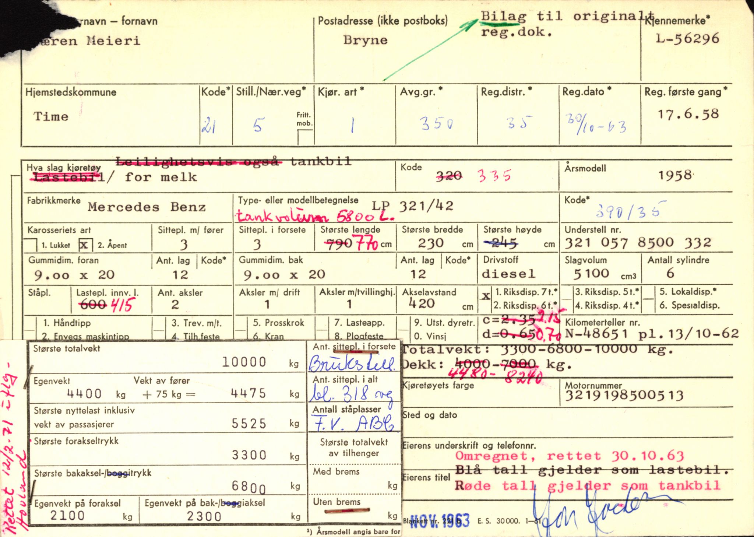The height and width of the screenshot is (537, 754).
Task: Click red line 'Røde tall gjelder som tankbil'
Action: click(x=588, y=485)
